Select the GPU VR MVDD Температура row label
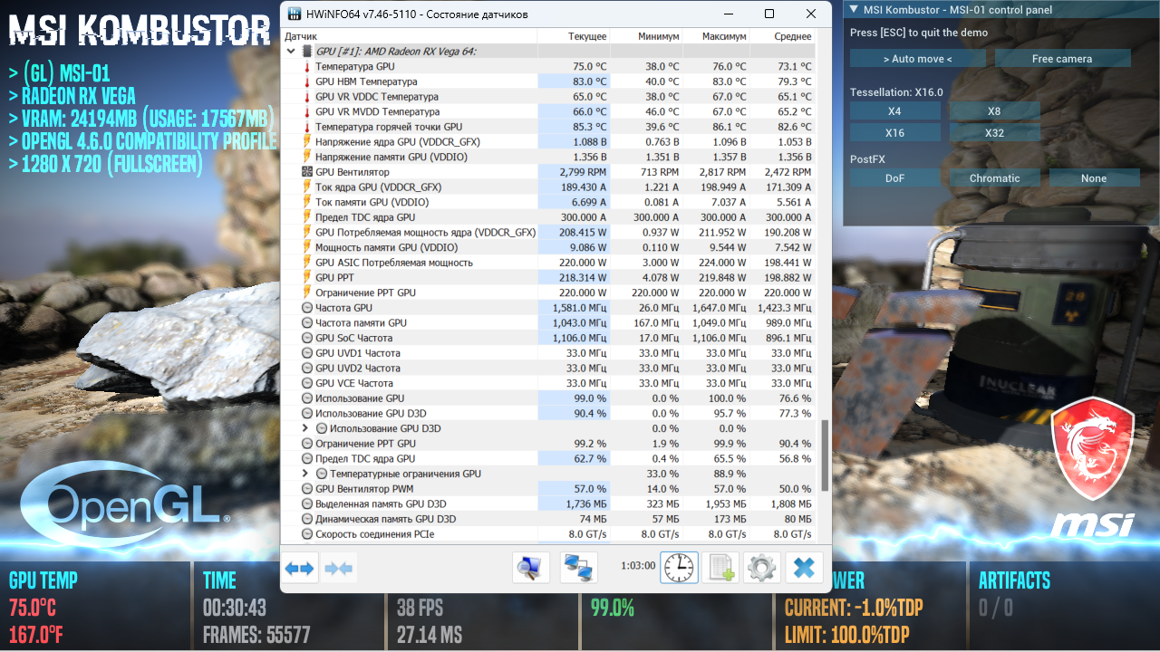Viewport: 1160px width, 652px height. (377, 111)
